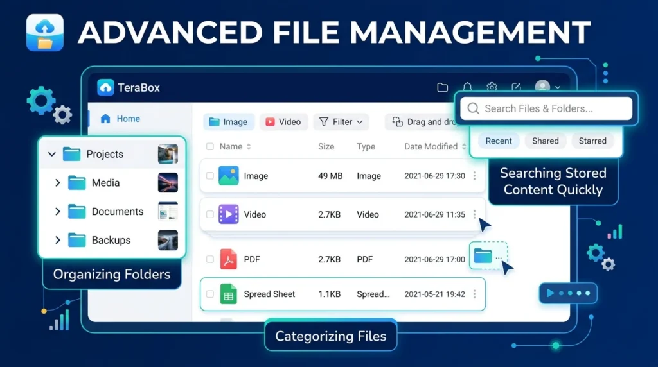The image size is (658, 367).
Task: Check the Video file row checkbox
Action: tap(210, 214)
